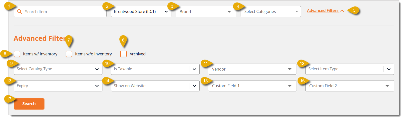Tick the Archived checkbox

point(123,54)
